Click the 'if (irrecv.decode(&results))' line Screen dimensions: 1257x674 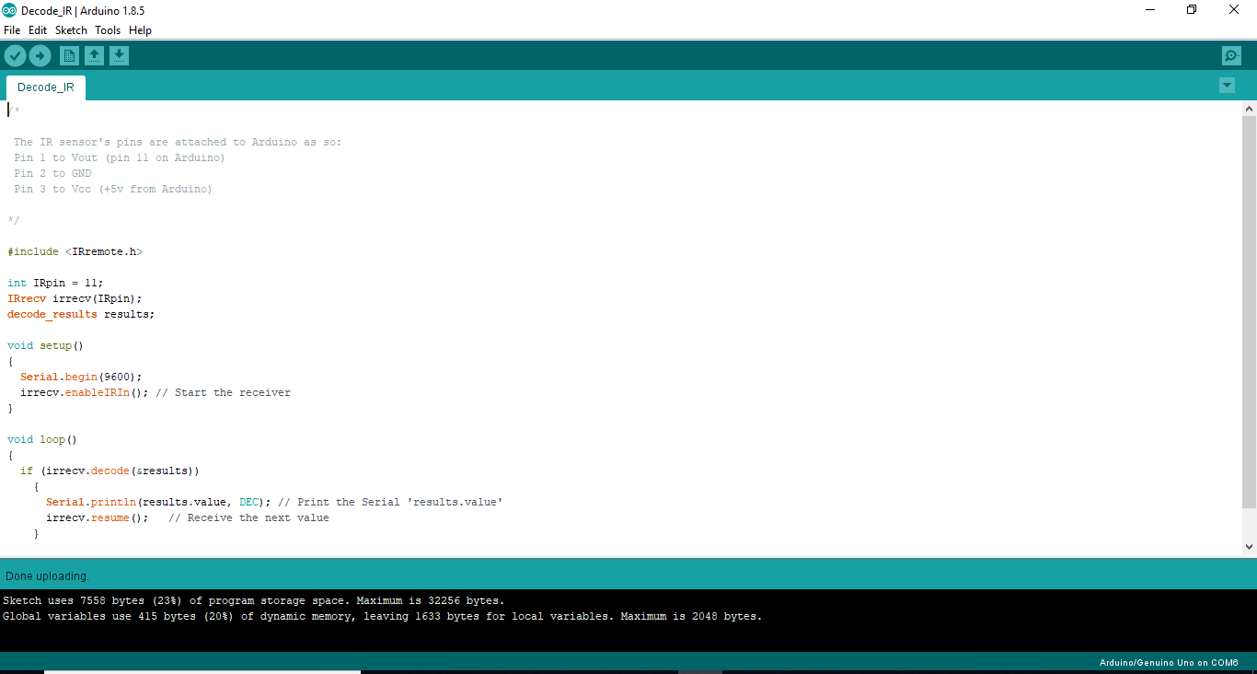click(x=110, y=471)
